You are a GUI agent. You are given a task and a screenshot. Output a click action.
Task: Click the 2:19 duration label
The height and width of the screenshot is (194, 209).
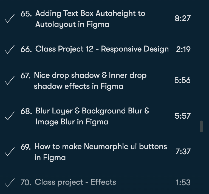coord(183,50)
